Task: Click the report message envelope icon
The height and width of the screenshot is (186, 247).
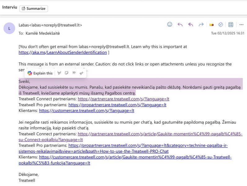Action: [212, 24]
